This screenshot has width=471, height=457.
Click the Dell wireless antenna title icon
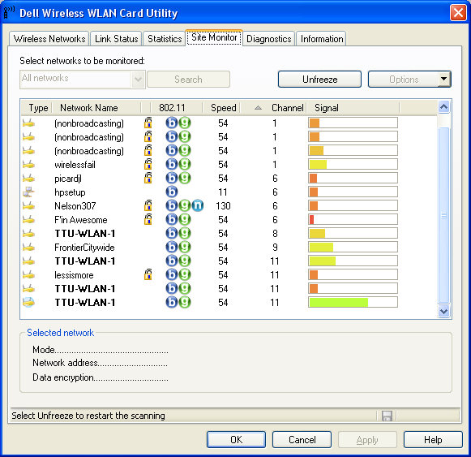point(9,12)
